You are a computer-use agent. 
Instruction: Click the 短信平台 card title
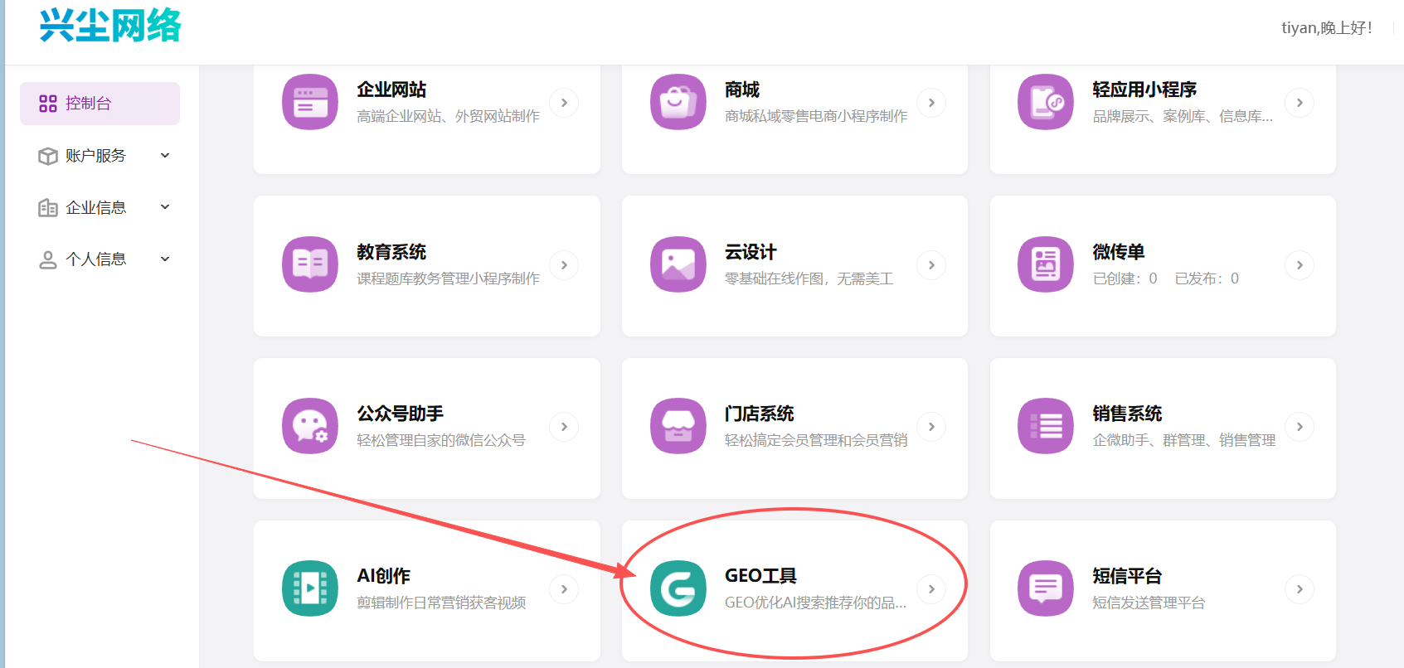pyautogui.click(x=1127, y=576)
